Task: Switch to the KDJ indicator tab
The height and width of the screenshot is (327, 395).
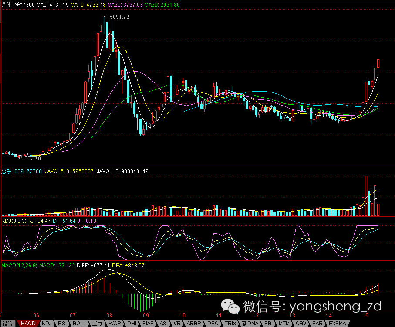Action: pos(47,324)
